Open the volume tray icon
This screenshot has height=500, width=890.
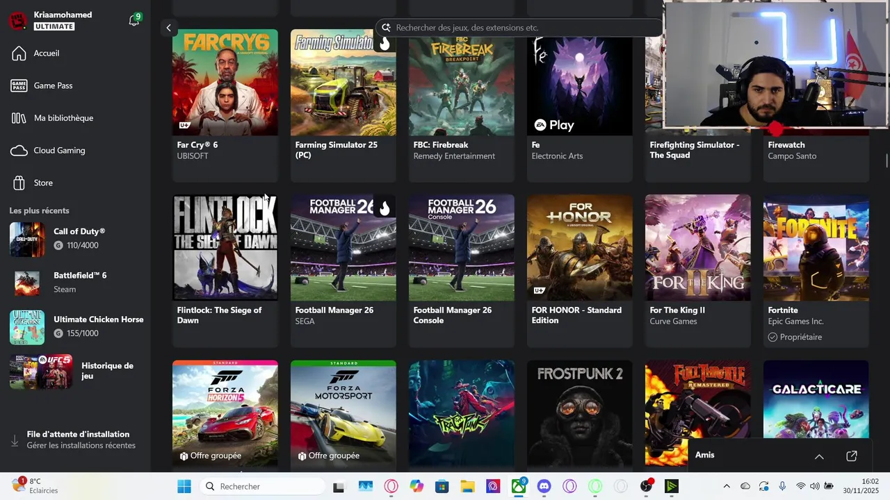click(x=815, y=486)
